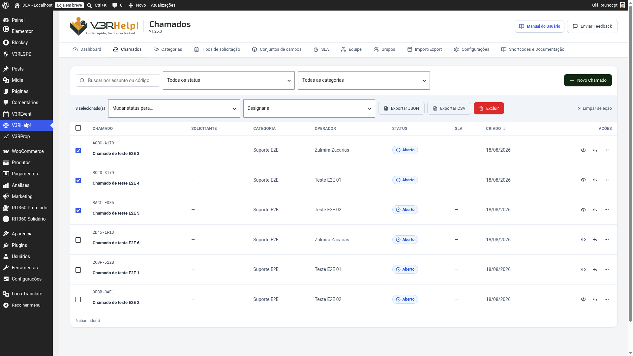
Task: Open the Conjuntos de campos tab
Action: click(277, 49)
